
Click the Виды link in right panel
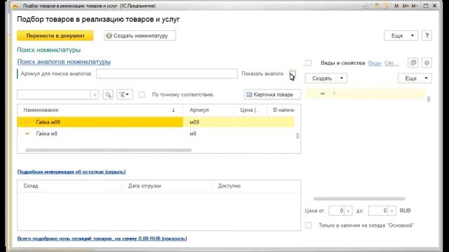(375, 63)
